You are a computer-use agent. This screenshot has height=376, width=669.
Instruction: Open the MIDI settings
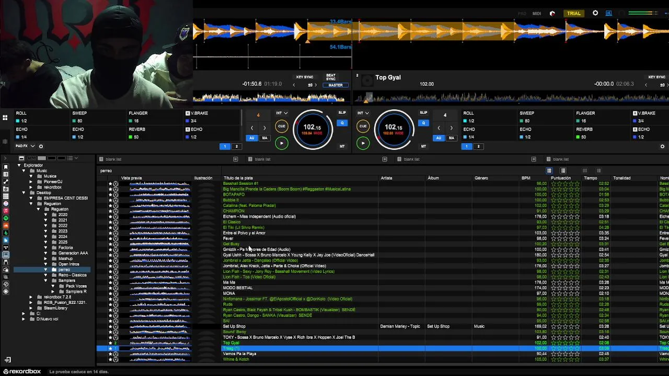[537, 14]
